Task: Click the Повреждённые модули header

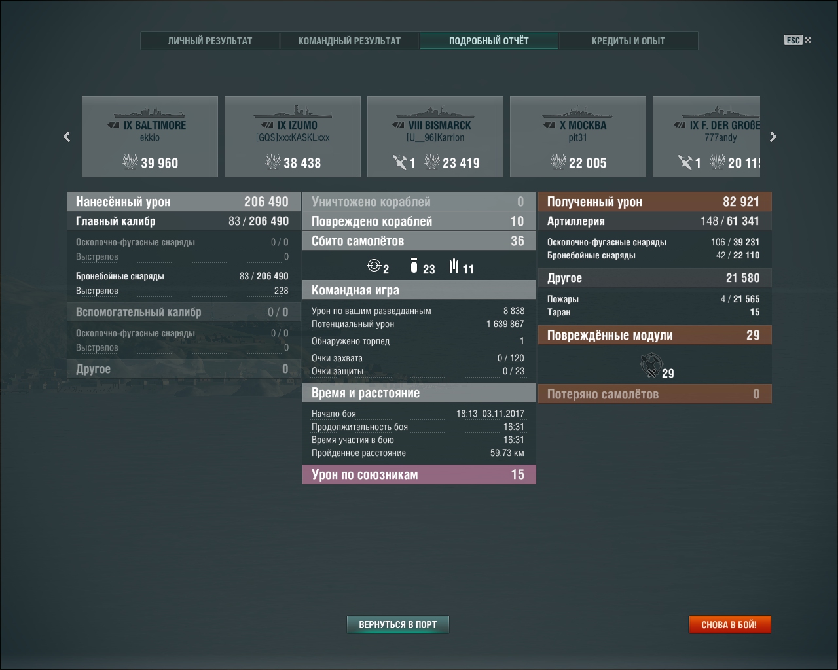Action: (x=655, y=335)
